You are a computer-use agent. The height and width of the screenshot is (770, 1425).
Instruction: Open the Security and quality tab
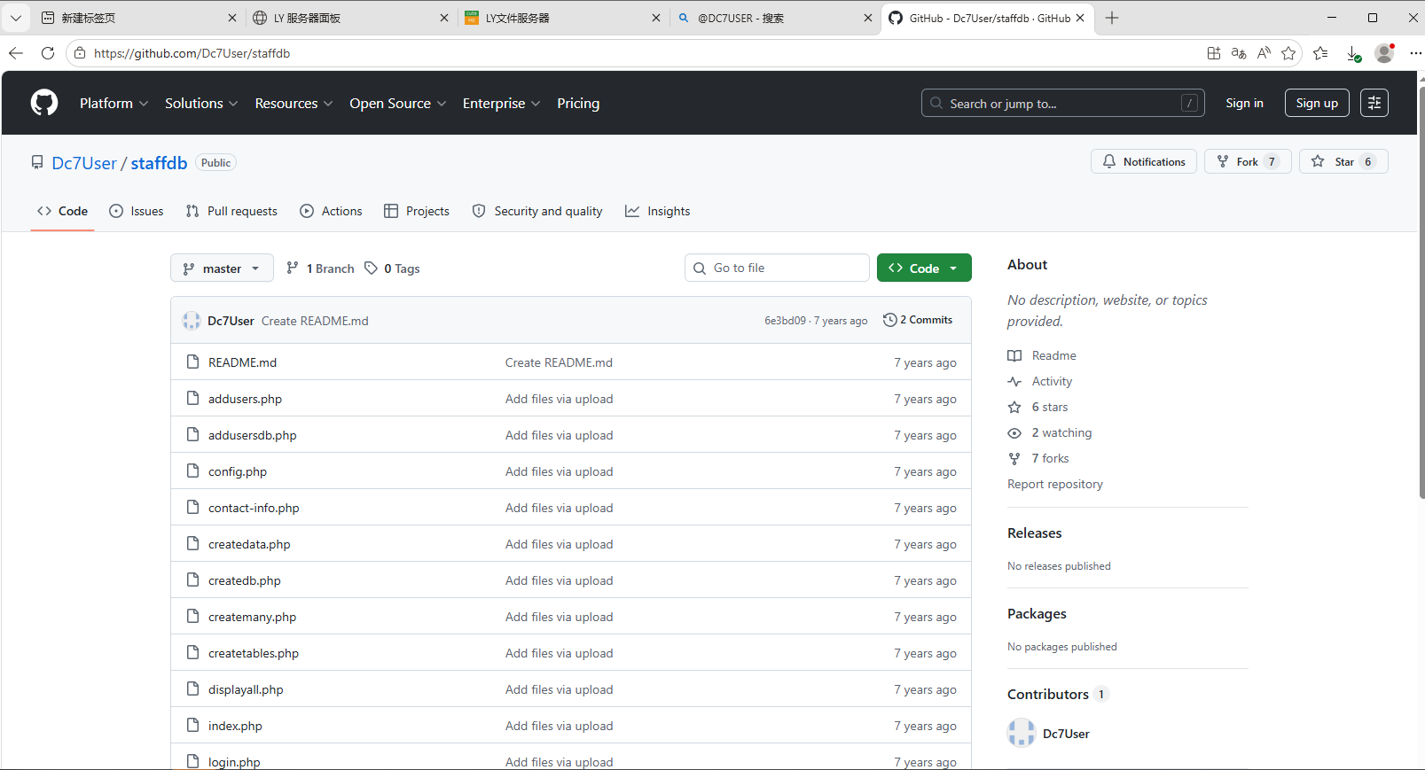click(x=537, y=211)
